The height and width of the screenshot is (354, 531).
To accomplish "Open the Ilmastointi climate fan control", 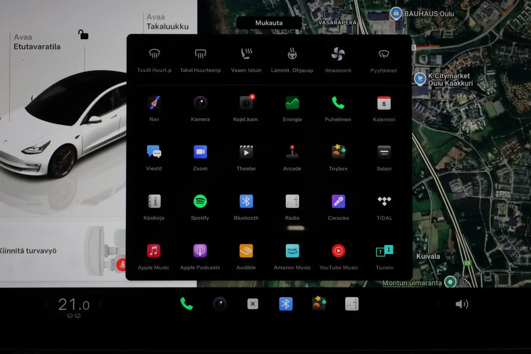I will [x=338, y=60].
